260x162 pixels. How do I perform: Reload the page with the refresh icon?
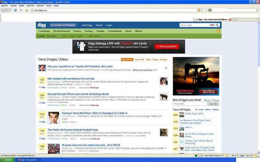(x=15, y=10)
